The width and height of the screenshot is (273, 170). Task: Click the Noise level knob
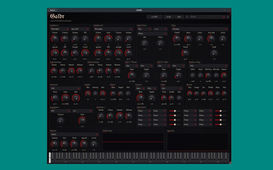point(160,43)
